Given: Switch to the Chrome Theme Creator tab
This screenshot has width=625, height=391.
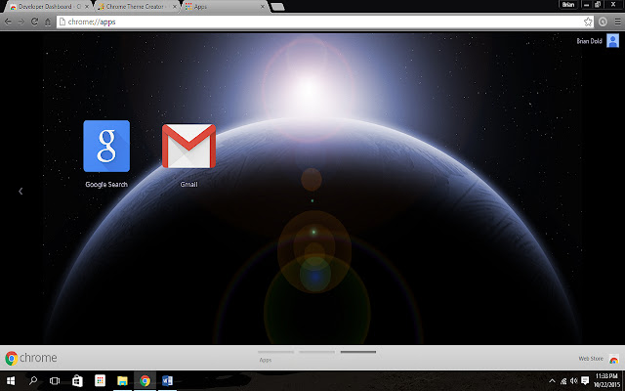Looking at the screenshot, I should point(137,6).
